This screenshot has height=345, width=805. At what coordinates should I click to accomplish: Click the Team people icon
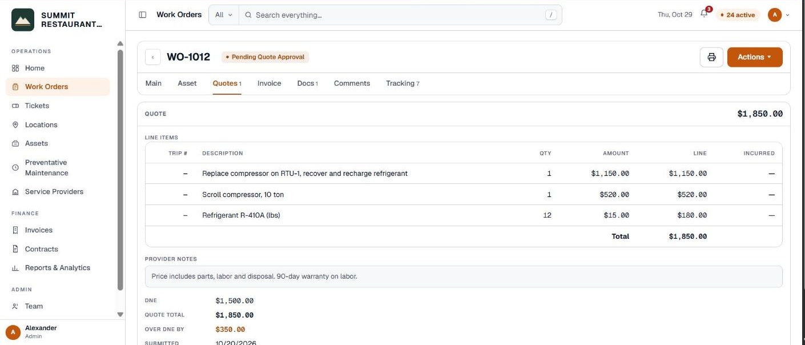[15, 306]
